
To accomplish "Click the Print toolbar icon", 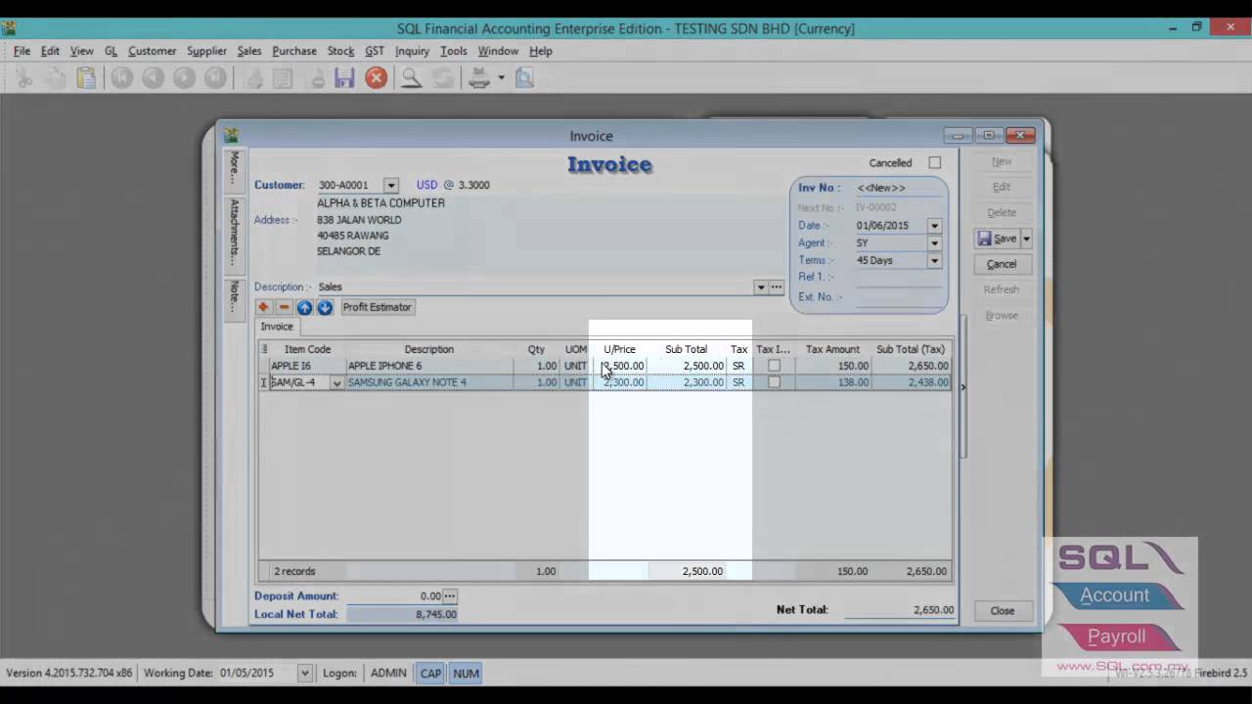I will pos(479,78).
